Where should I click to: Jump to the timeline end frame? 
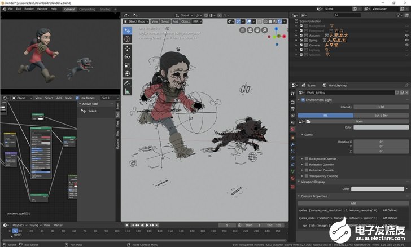click(157, 225)
